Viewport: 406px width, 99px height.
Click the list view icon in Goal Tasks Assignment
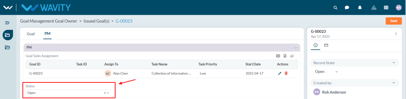click(278, 56)
